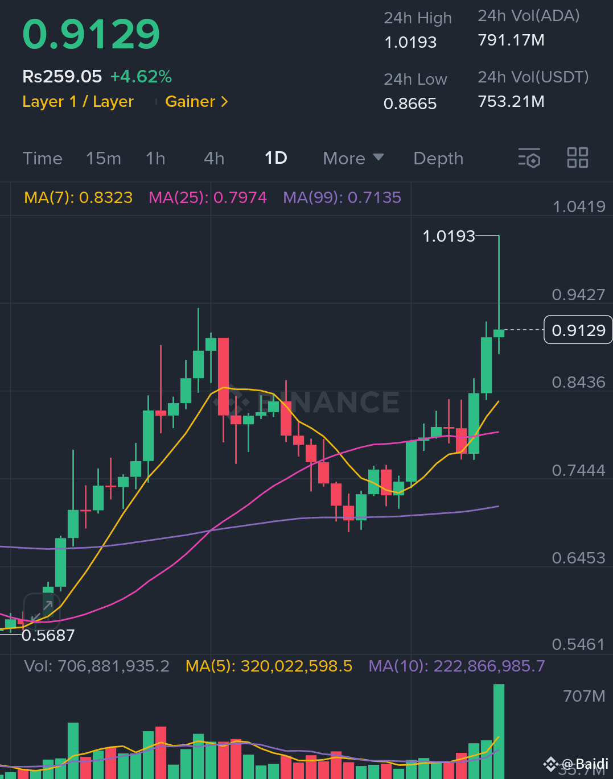Tap the fullscreen expand chart icon
Image resolution: width=613 pixels, height=779 pixels.
point(42,611)
